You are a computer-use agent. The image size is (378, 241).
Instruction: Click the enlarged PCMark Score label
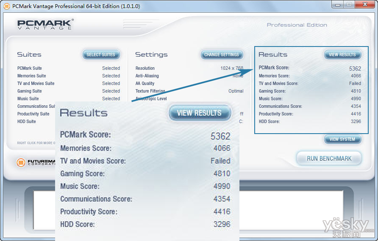[x=85, y=134]
